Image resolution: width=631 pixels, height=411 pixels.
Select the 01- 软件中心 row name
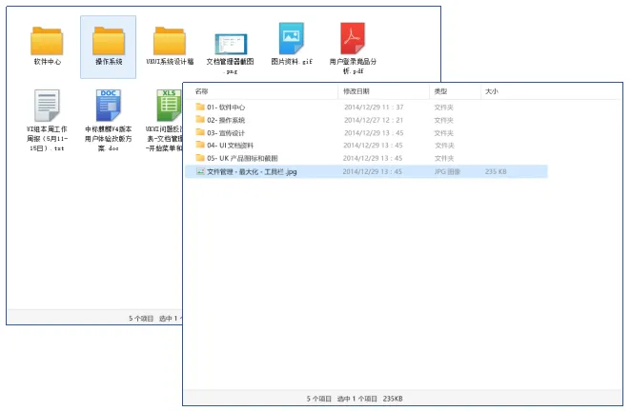click(x=226, y=108)
